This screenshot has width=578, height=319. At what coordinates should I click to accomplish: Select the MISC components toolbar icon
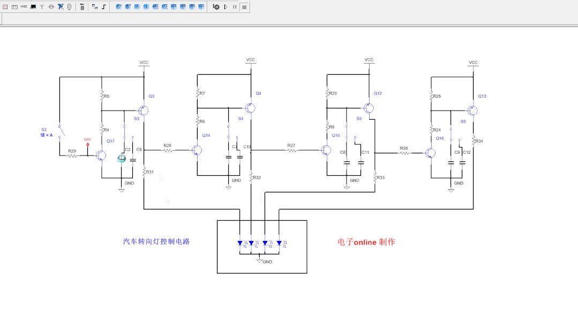point(25,7)
